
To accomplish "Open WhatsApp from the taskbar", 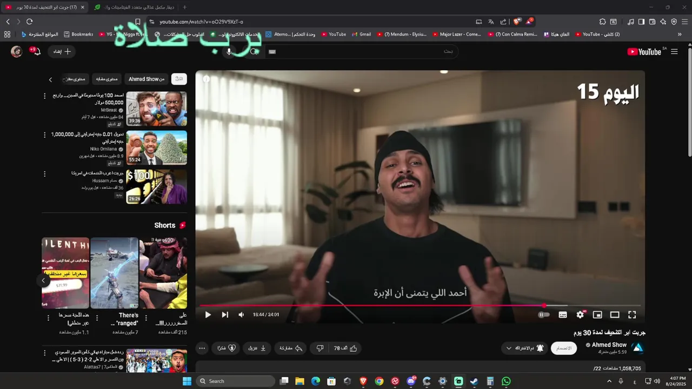I will tap(506, 381).
